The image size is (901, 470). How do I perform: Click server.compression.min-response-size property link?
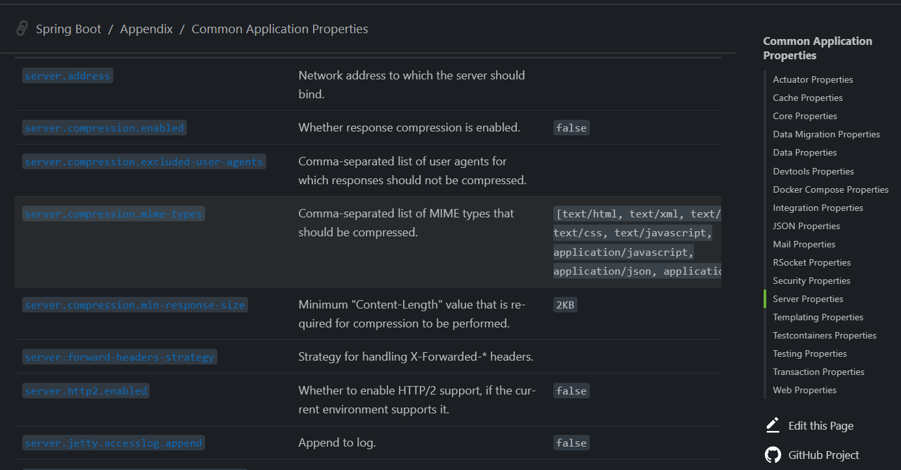coord(135,305)
